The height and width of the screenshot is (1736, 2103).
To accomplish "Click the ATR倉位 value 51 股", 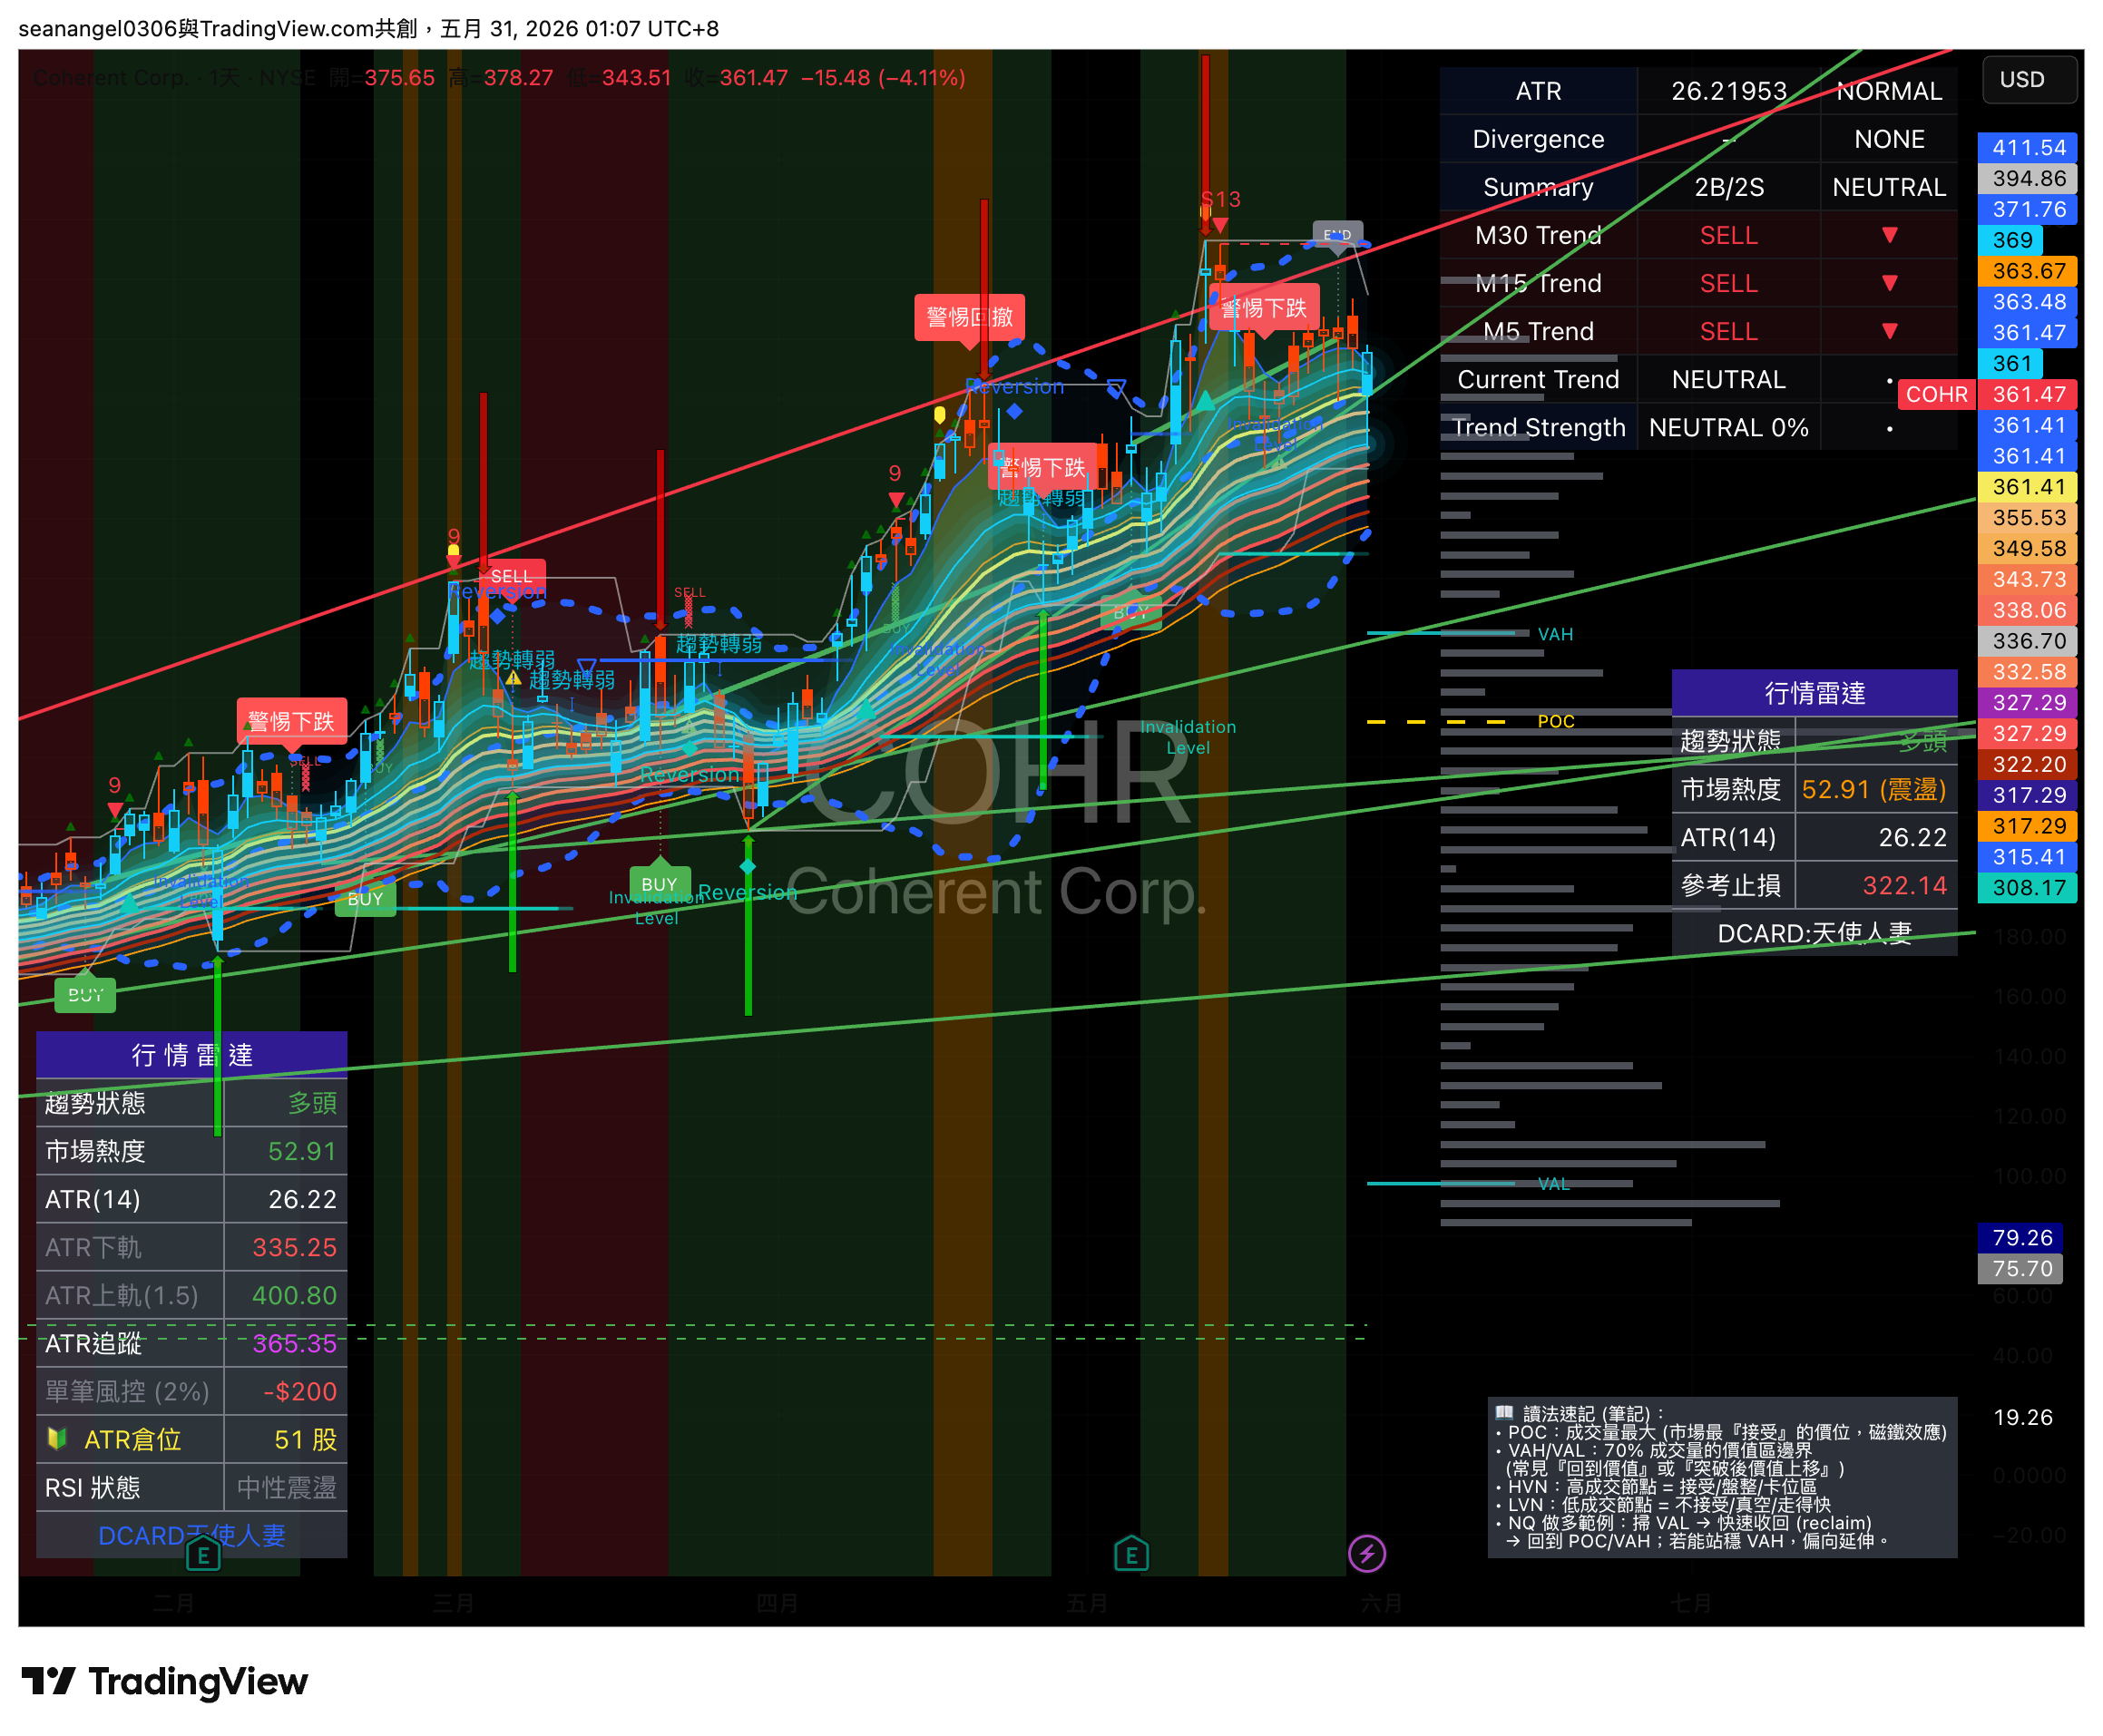I will pyautogui.click(x=305, y=1439).
